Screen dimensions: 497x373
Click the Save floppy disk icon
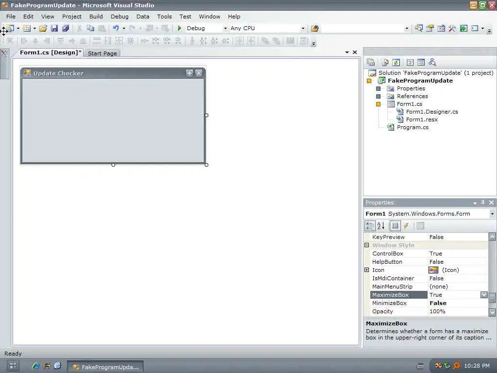(x=54, y=28)
